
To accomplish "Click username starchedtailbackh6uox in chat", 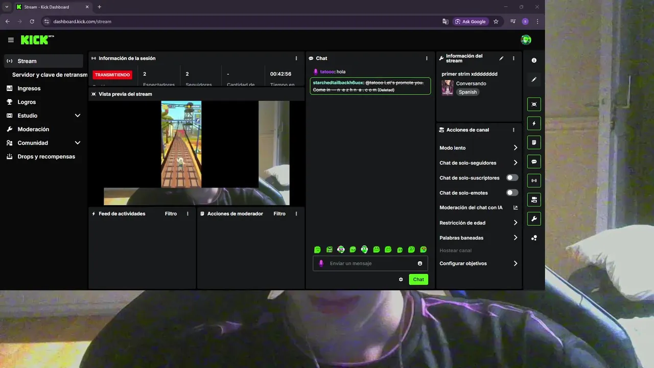I will coord(338,82).
